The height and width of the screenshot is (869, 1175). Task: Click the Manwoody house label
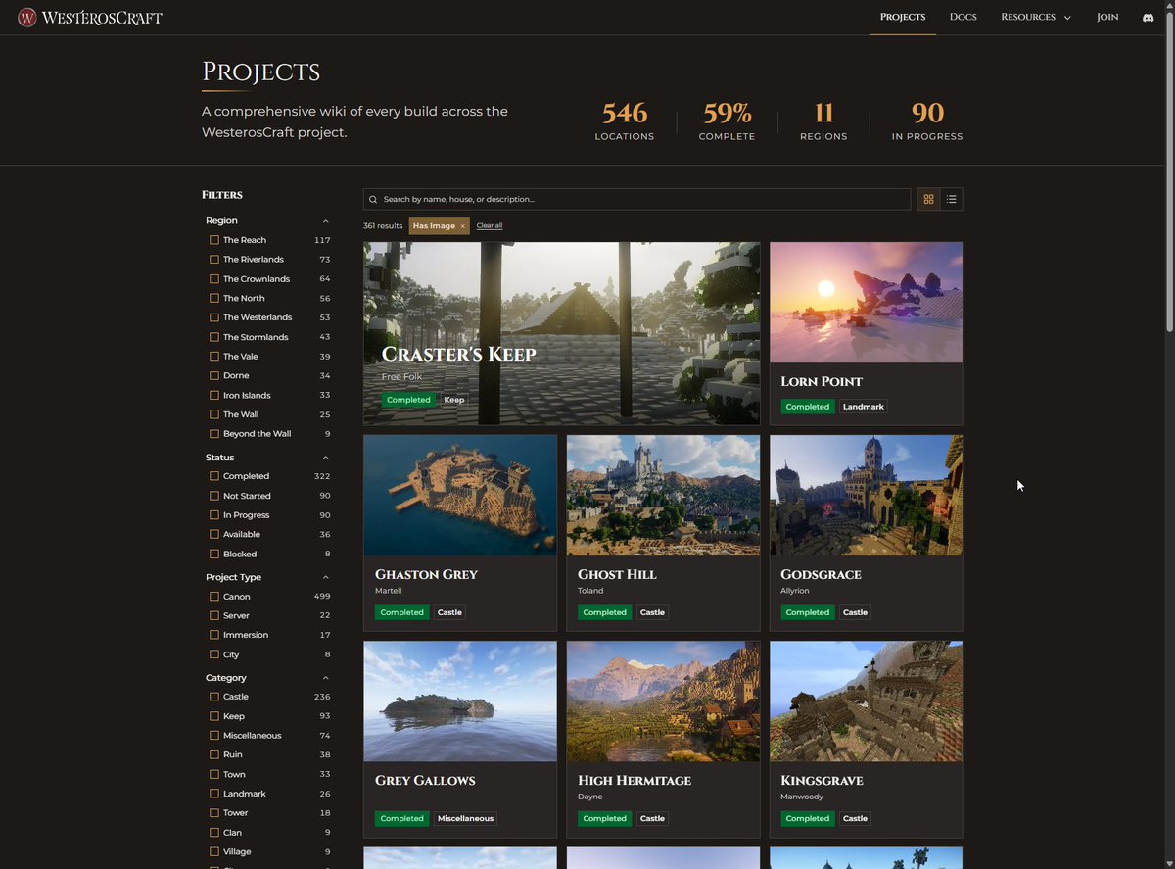pos(800,797)
